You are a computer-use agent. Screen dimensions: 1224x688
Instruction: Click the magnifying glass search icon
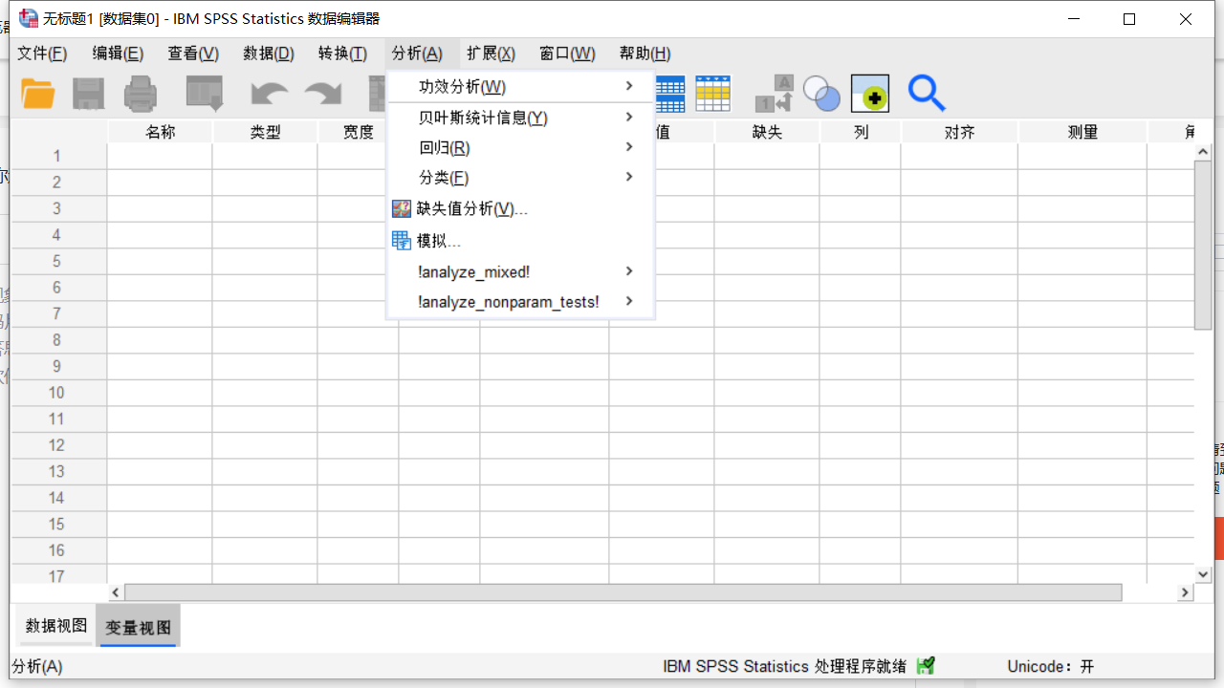pos(926,94)
